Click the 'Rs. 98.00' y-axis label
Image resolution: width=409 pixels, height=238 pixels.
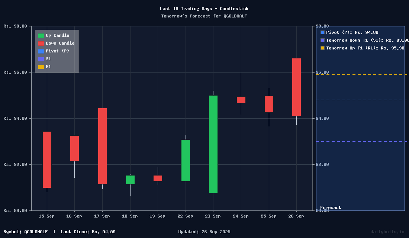click(x=15, y=26)
